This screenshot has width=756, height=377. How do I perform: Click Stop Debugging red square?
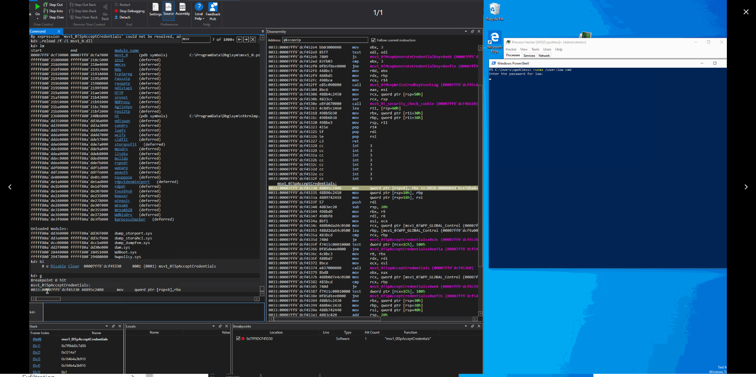(x=117, y=11)
